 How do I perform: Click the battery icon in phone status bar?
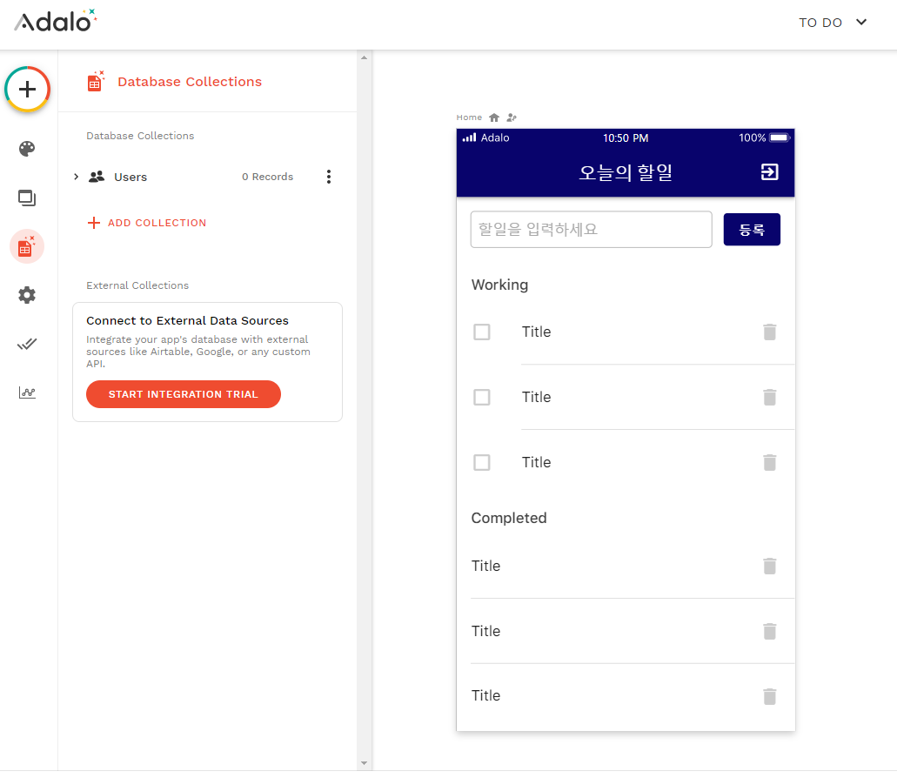point(780,137)
